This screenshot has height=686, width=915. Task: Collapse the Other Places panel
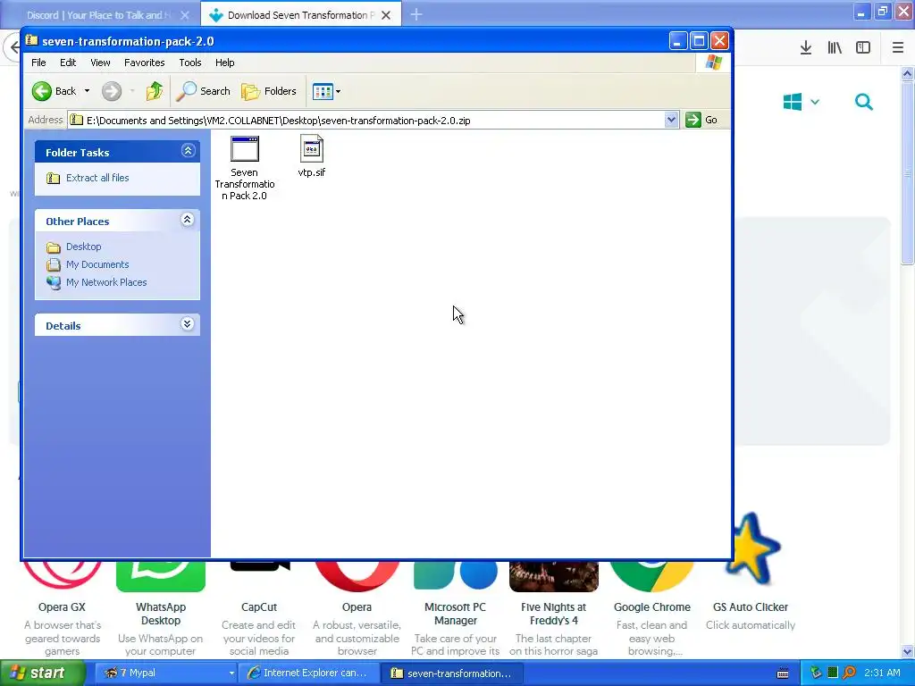(x=188, y=220)
